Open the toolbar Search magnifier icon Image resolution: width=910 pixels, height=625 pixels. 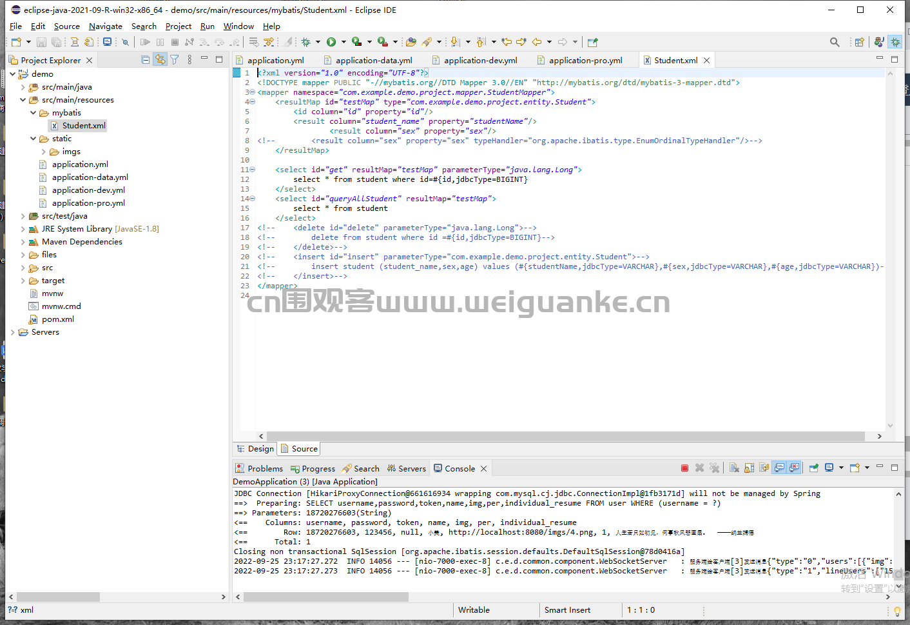click(x=835, y=42)
